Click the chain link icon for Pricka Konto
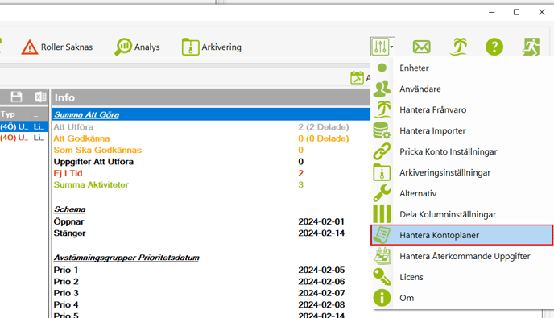This screenshot has height=318, width=554. 382,151
